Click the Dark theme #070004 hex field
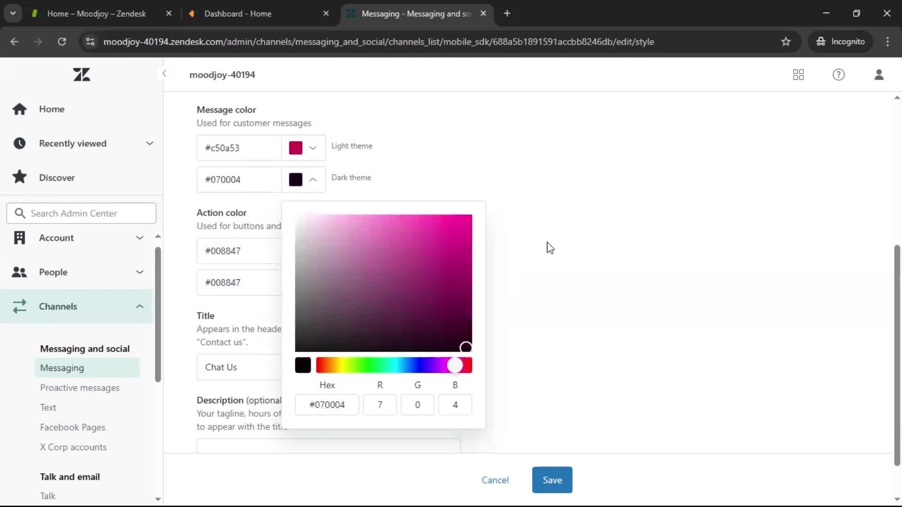Screen dimensions: 902x507 click(239, 179)
